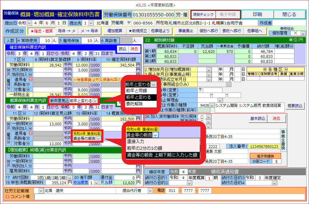Open the 個別管理 dropdown
This screenshot has height=204, width=309.
pos(303,33)
